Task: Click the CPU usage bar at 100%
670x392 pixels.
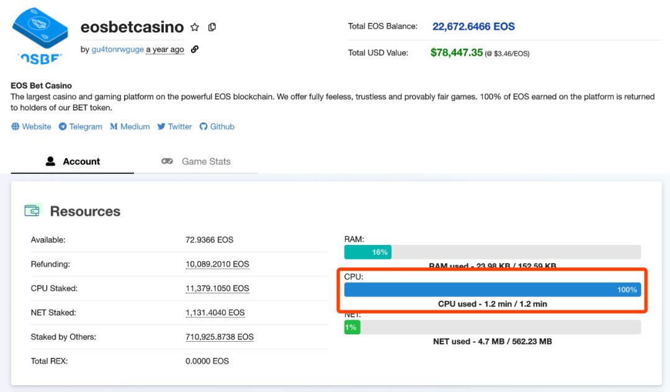Action: 492,290
